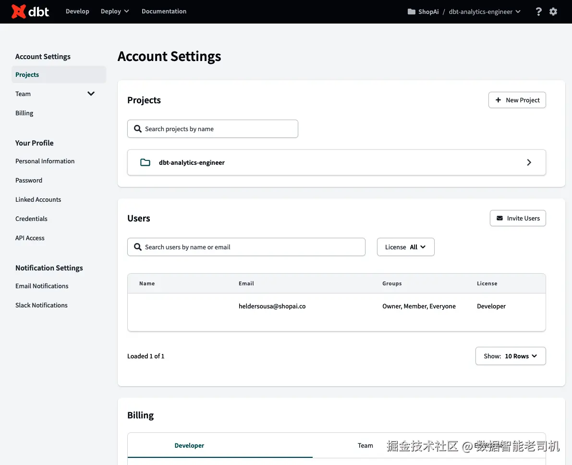The height and width of the screenshot is (465, 572).
Task: Open settings gear icon in header
Action: (553, 12)
